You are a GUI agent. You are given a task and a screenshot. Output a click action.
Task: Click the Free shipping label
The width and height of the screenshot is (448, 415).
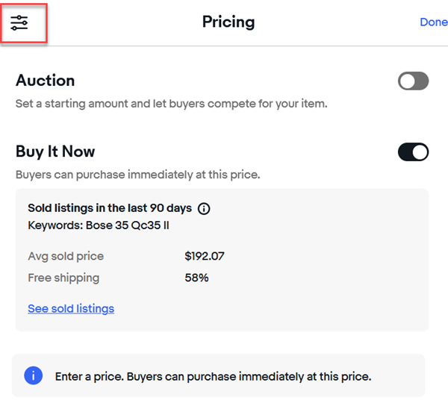[x=63, y=278]
